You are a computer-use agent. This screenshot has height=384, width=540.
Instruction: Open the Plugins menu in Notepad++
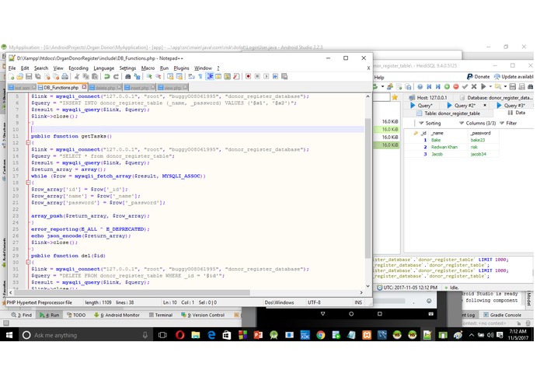[x=181, y=68]
